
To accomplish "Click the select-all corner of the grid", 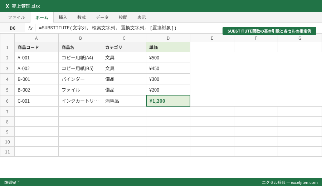I will tap(7, 38).
